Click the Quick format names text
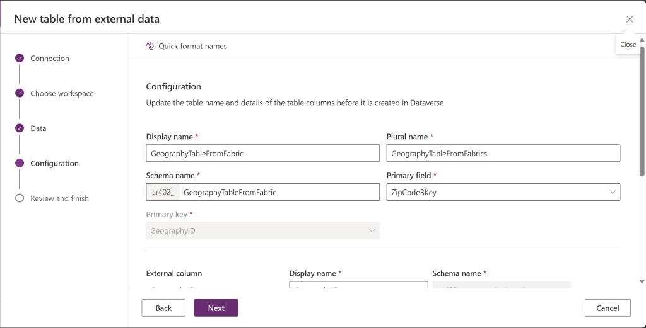 (192, 46)
